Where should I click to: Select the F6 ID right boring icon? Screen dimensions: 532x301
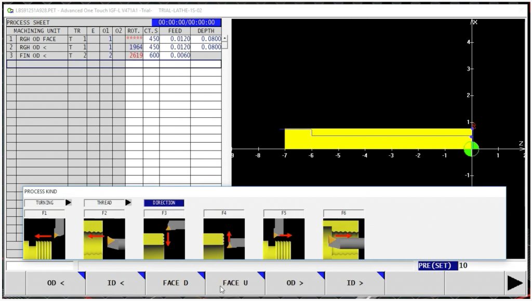343,238
